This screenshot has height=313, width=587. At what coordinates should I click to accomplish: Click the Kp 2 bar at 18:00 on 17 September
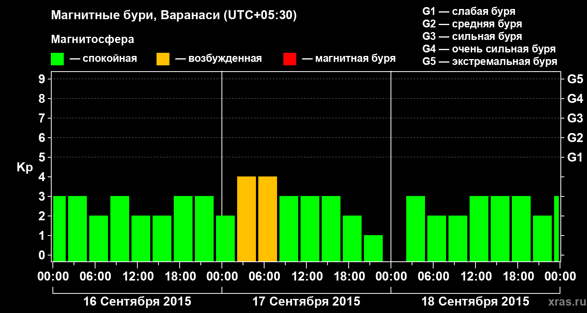(x=352, y=238)
